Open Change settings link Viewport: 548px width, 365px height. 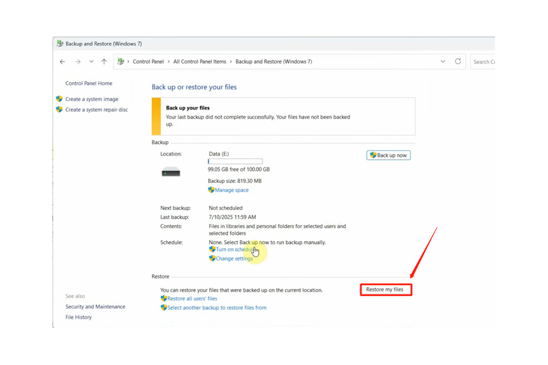(234, 259)
